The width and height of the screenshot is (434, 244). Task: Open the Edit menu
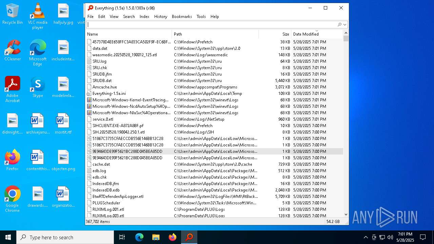click(x=102, y=16)
